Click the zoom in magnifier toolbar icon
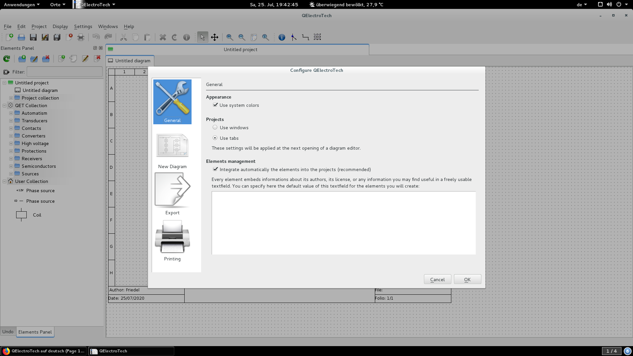The width and height of the screenshot is (633, 356). click(x=230, y=37)
